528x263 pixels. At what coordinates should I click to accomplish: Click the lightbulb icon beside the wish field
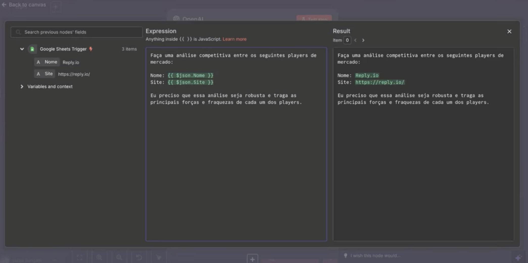[345, 255]
